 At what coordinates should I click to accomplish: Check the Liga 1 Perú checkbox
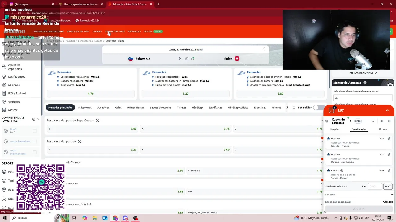(x=35, y=131)
